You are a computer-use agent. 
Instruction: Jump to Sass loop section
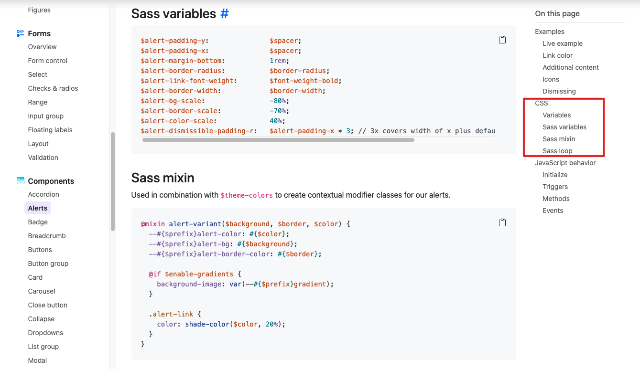[557, 151]
